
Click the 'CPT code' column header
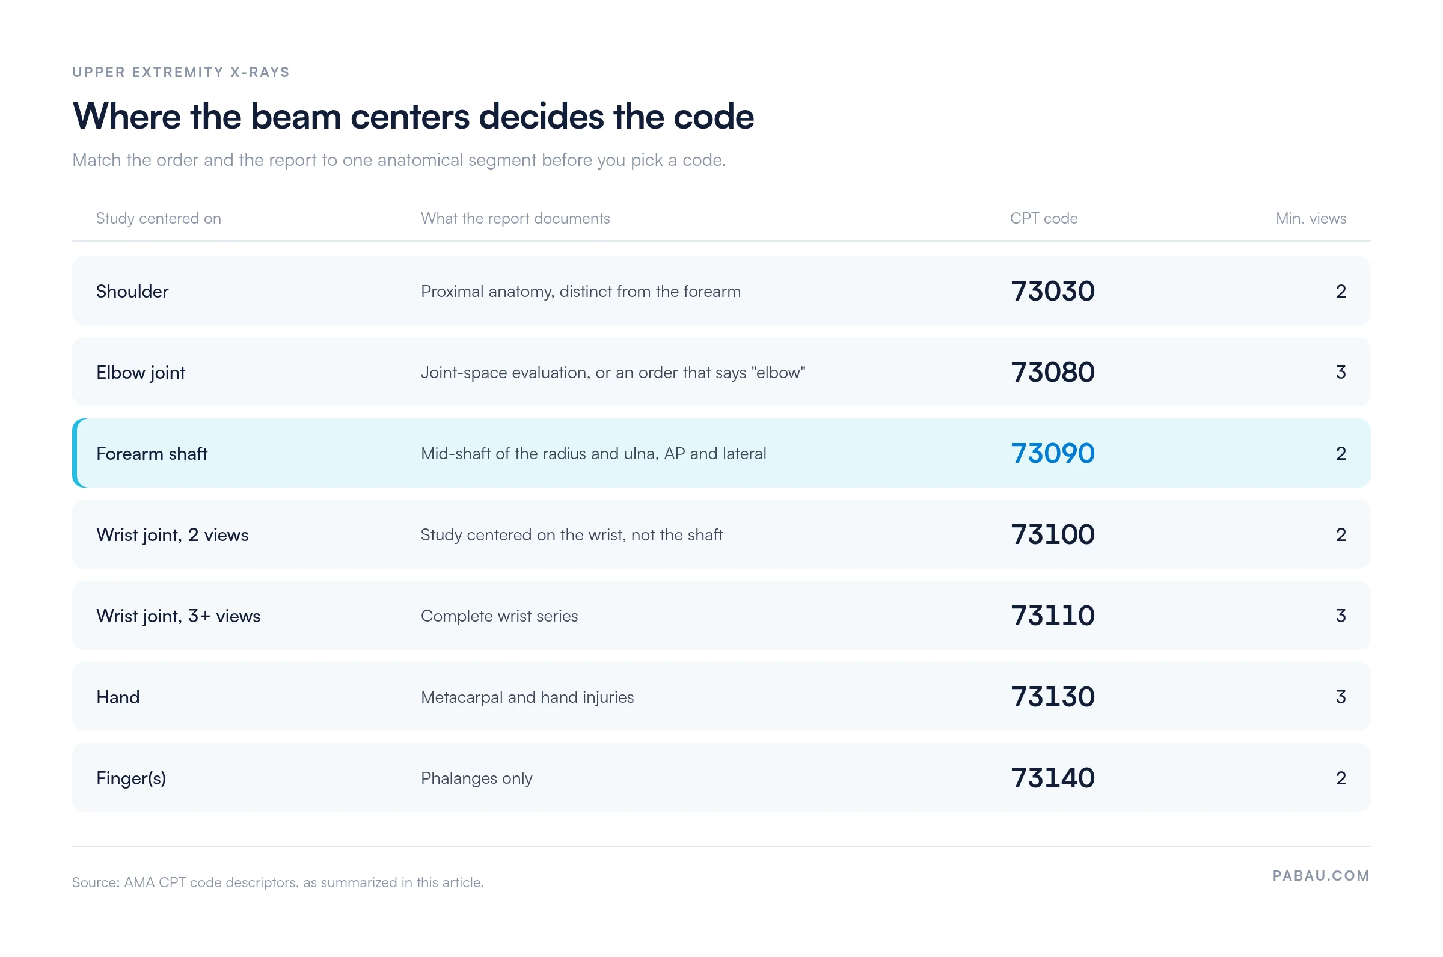(1043, 218)
